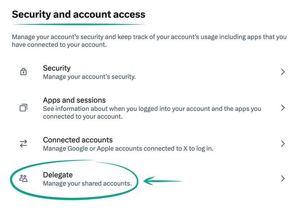Go to the Connected accounts title
Image resolution: width=304 pixels, height=213 pixels.
[x=78, y=140]
